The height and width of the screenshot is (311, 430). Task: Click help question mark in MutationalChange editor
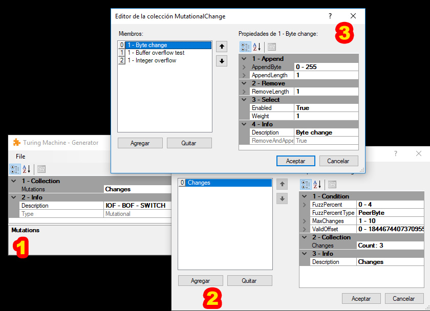(x=330, y=16)
